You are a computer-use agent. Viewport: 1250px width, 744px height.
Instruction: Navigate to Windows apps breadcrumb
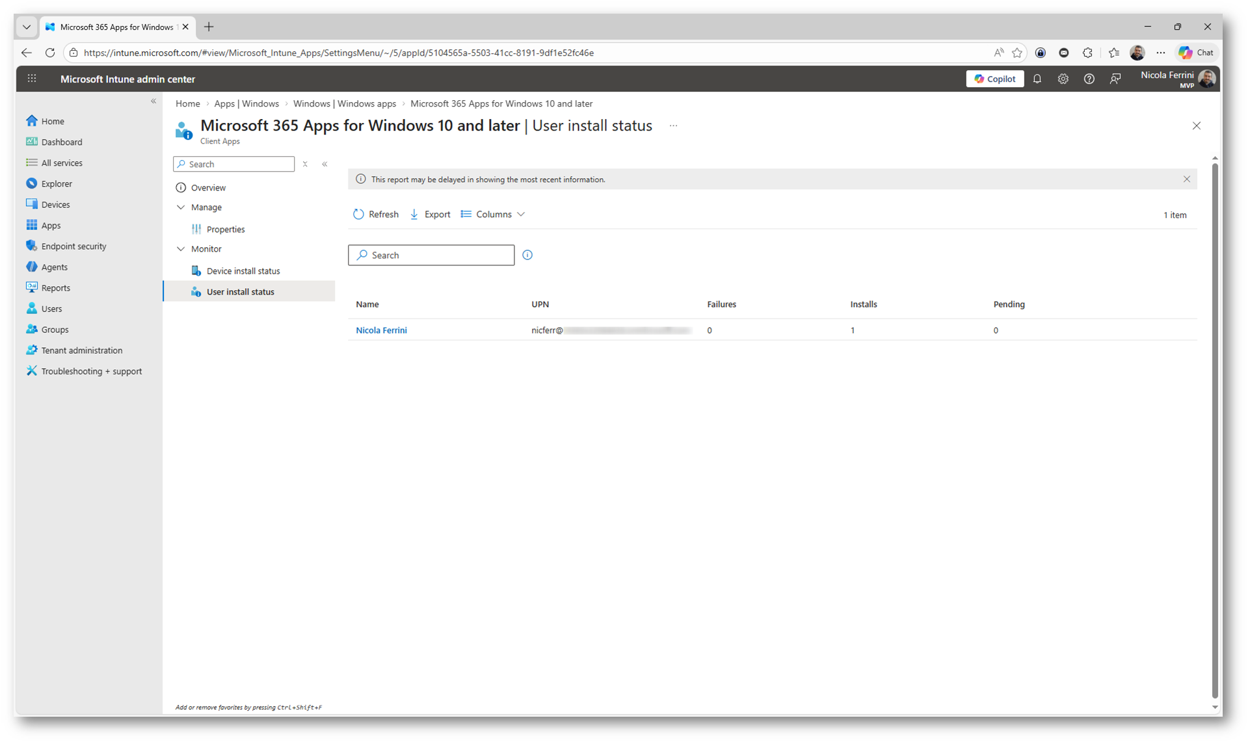344,103
